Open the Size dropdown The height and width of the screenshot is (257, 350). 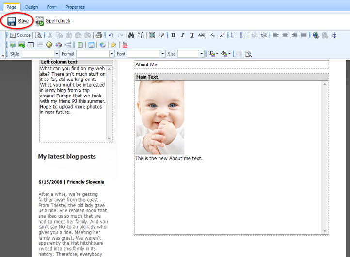click(202, 54)
